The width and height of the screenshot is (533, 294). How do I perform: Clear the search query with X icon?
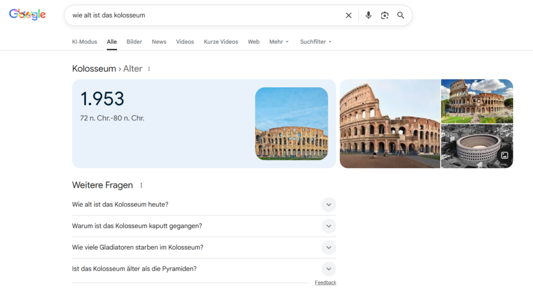pos(349,16)
